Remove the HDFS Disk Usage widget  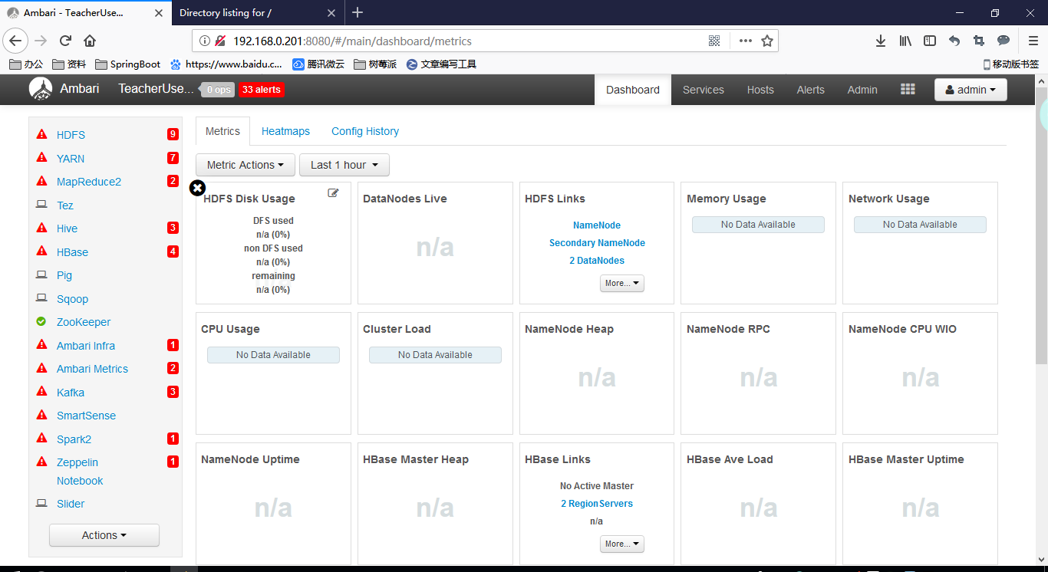(197, 188)
